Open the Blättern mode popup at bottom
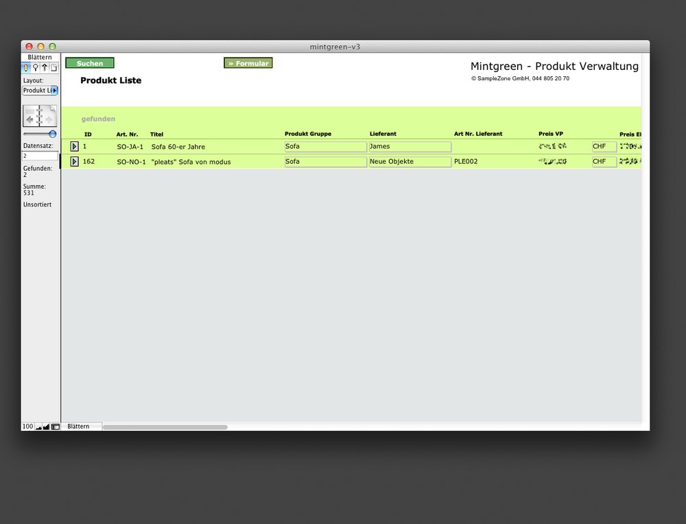Image resolution: width=686 pixels, height=524 pixels. [x=82, y=427]
